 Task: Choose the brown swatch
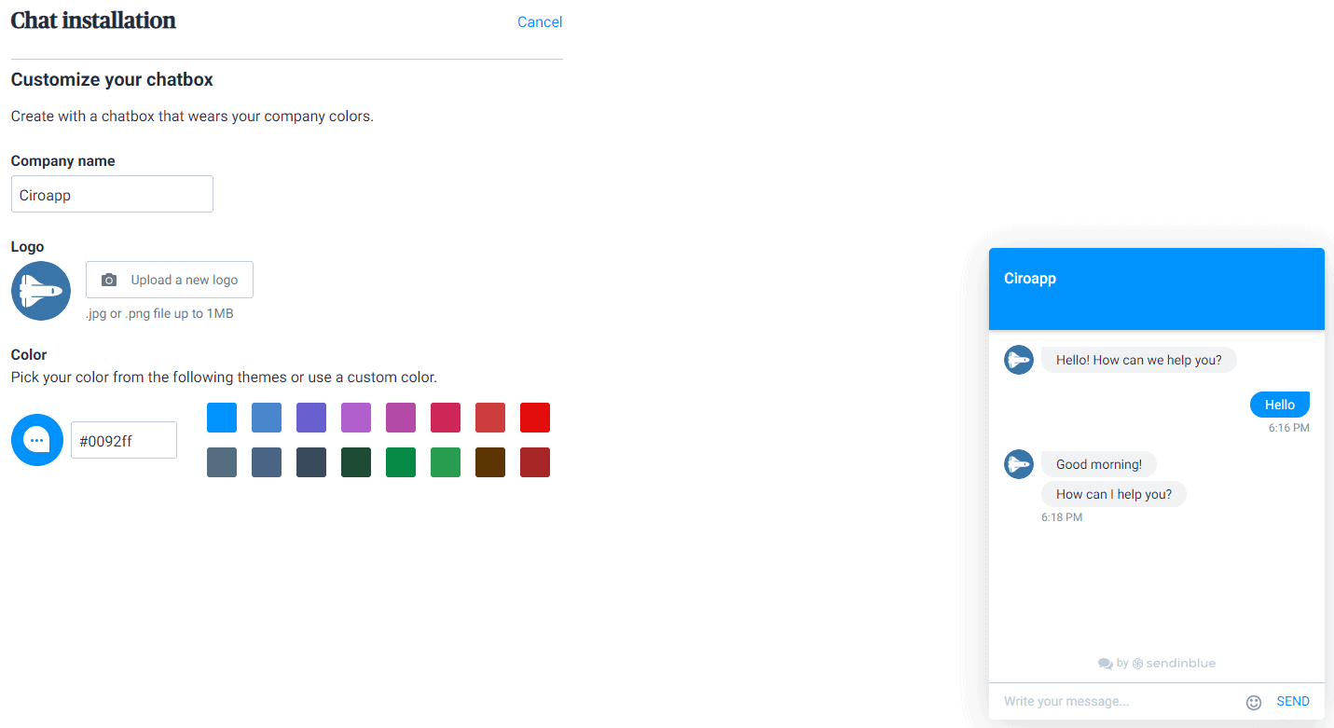tap(490, 462)
